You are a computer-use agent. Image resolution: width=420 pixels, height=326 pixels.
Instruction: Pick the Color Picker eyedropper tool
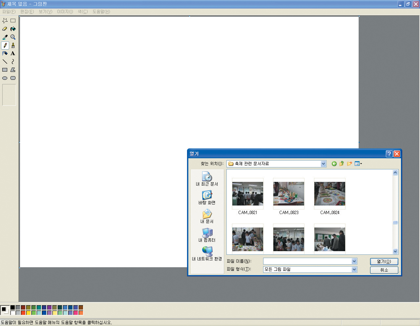tap(5, 37)
